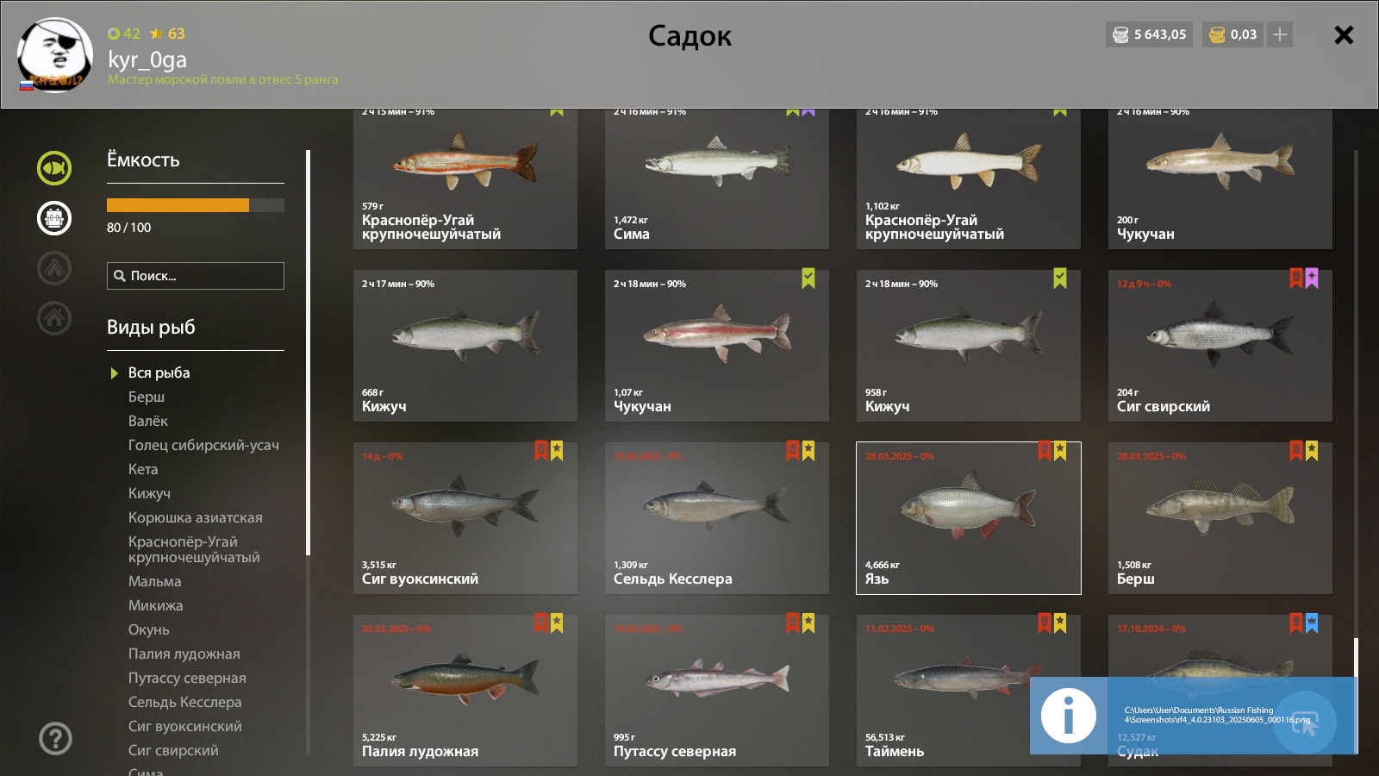Select Берш in the fish species list
This screenshot has height=776, width=1379.
pyautogui.click(x=147, y=397)
